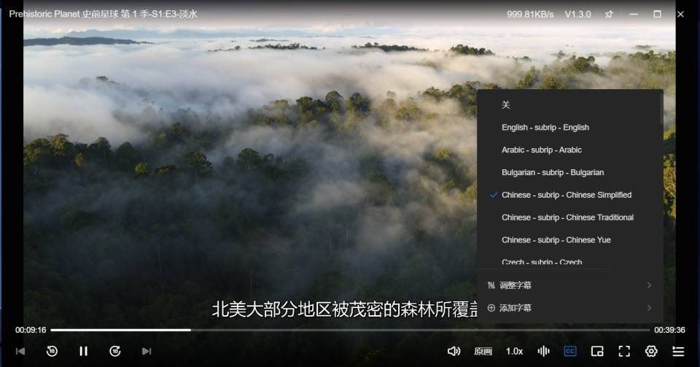
Task: Enable picture-in-picture mode
Action: 597,351
